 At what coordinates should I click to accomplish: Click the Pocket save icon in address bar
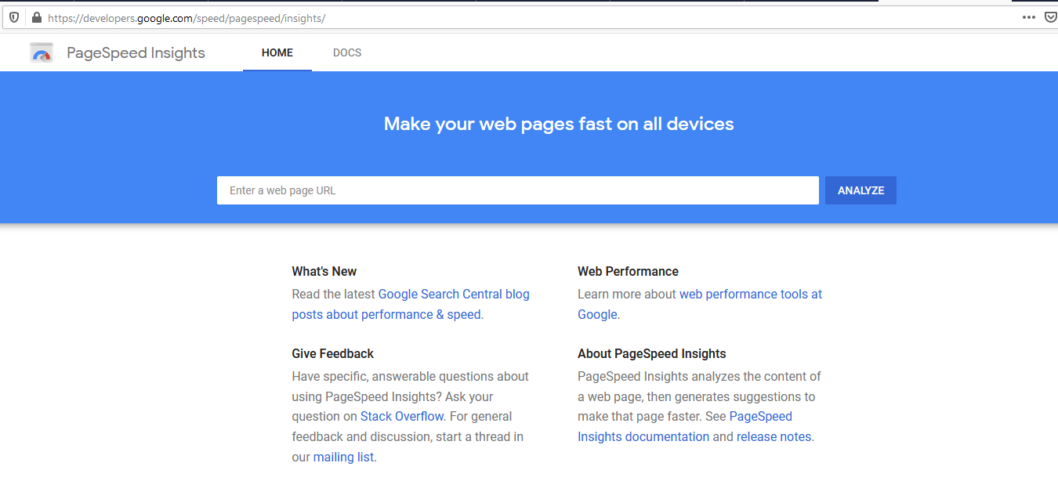coord(1050,17)
